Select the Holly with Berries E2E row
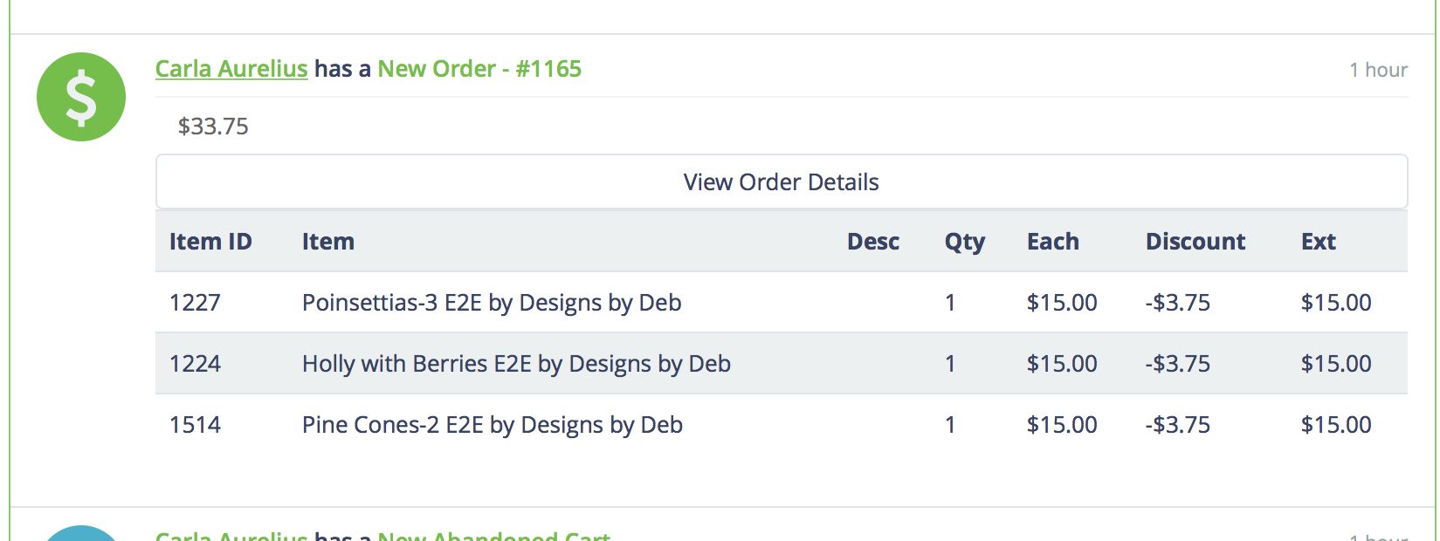The image size is (1440, 541). (x=782, y=364)
